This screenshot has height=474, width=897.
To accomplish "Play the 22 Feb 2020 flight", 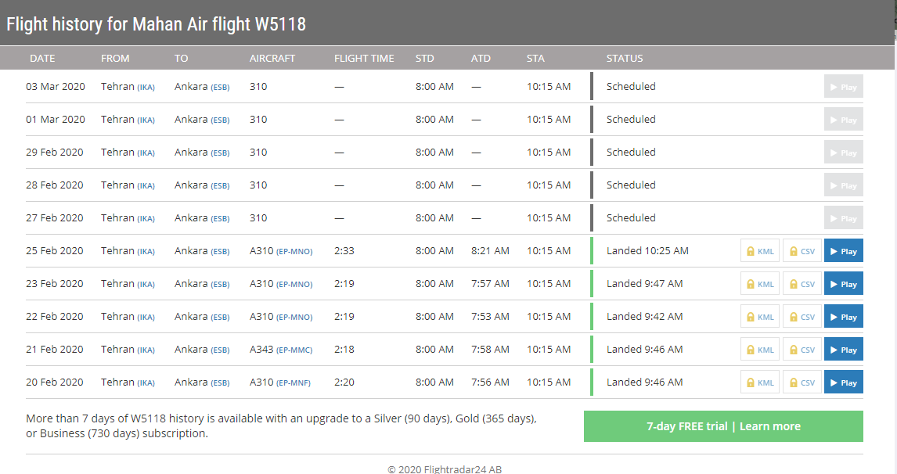I will tap(843, 317).
